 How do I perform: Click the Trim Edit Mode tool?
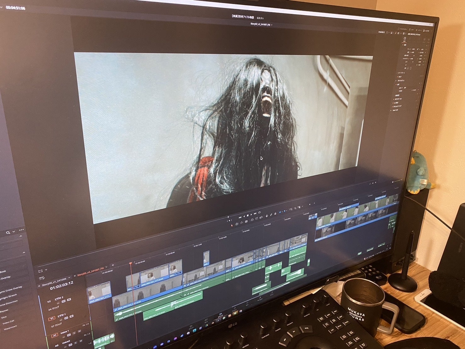pyautogui.click(x=237, y=224)
